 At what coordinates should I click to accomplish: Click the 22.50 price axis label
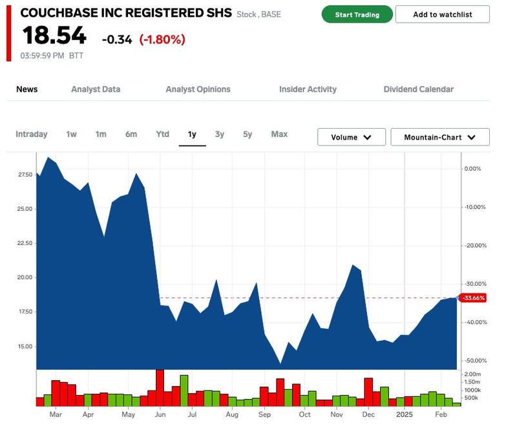click(x=25, y=243)
